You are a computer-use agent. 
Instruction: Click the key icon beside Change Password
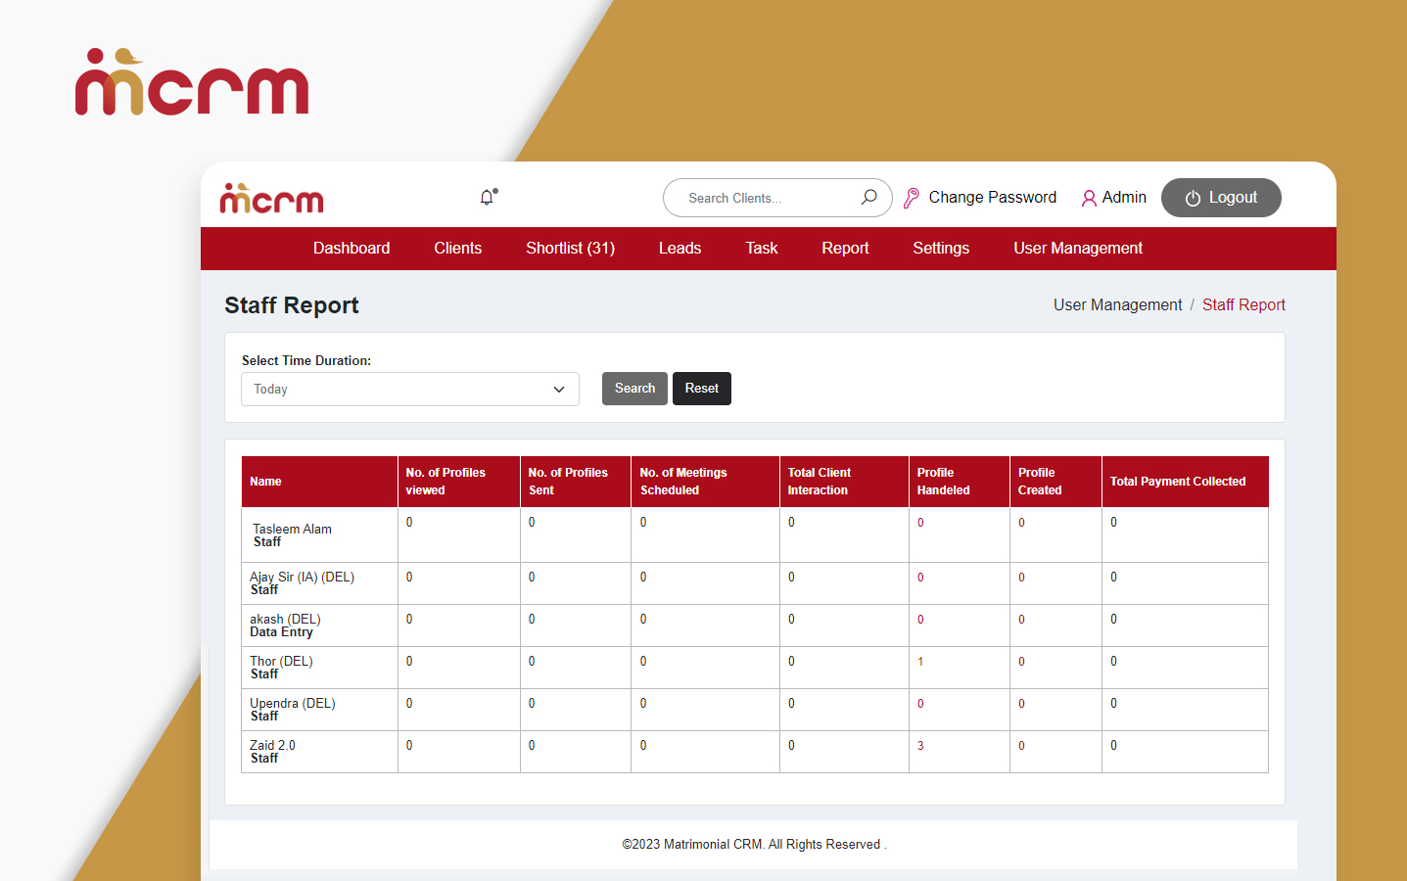[x=912, y=198]
